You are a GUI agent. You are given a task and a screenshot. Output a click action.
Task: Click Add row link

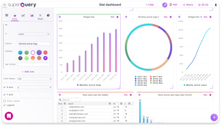pyautogui.click(x=28, y=72)
